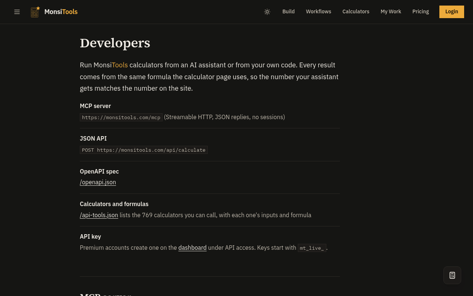The height and width of the screenshot is (296, 473).
Task: Toggle light/dark theme sun icon
Action: 267,12
